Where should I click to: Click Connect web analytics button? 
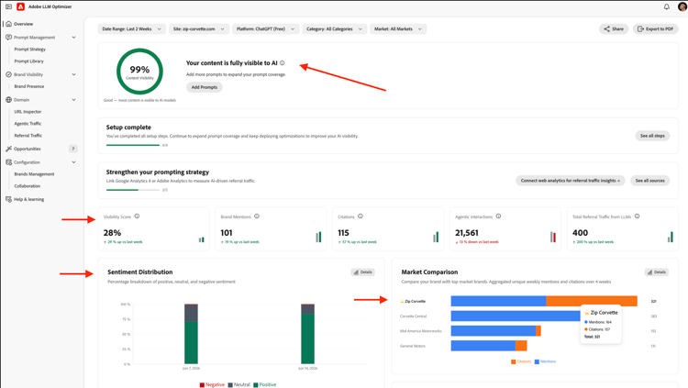click(x=571, y=181)
